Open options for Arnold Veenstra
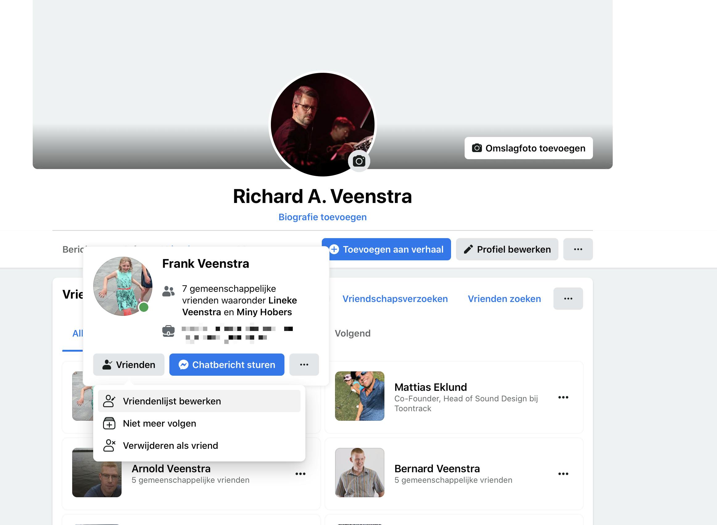The height and width of the screenshot is (525, 717). point(300,474)
